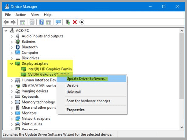Click the Display adapters card icon
Image resolution: width=187 pixels, height=140 pixels.
click(18, 64)
